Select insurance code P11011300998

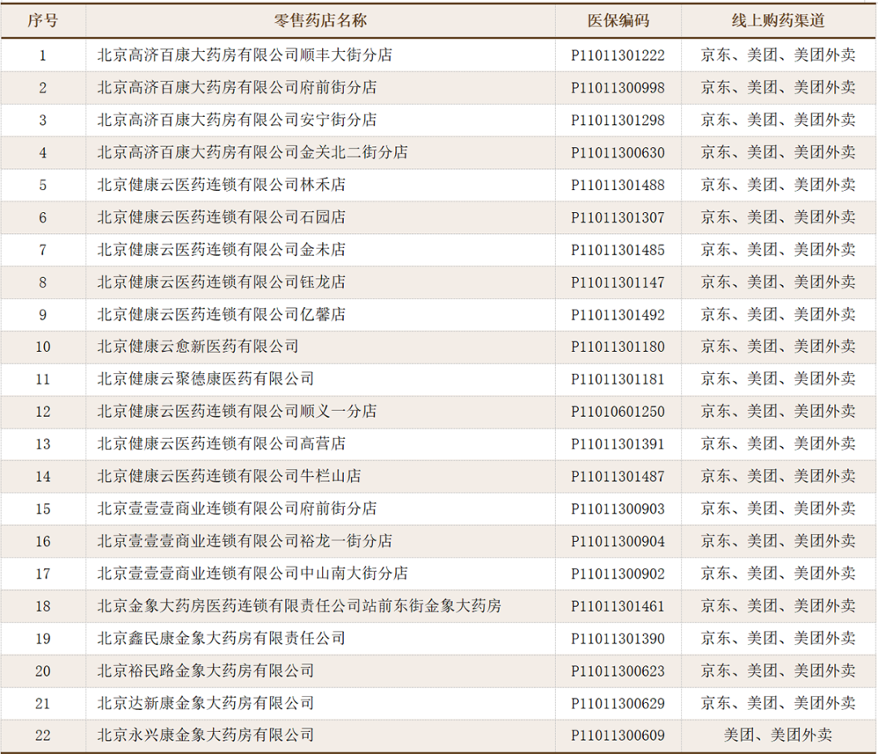click(618, 88)
